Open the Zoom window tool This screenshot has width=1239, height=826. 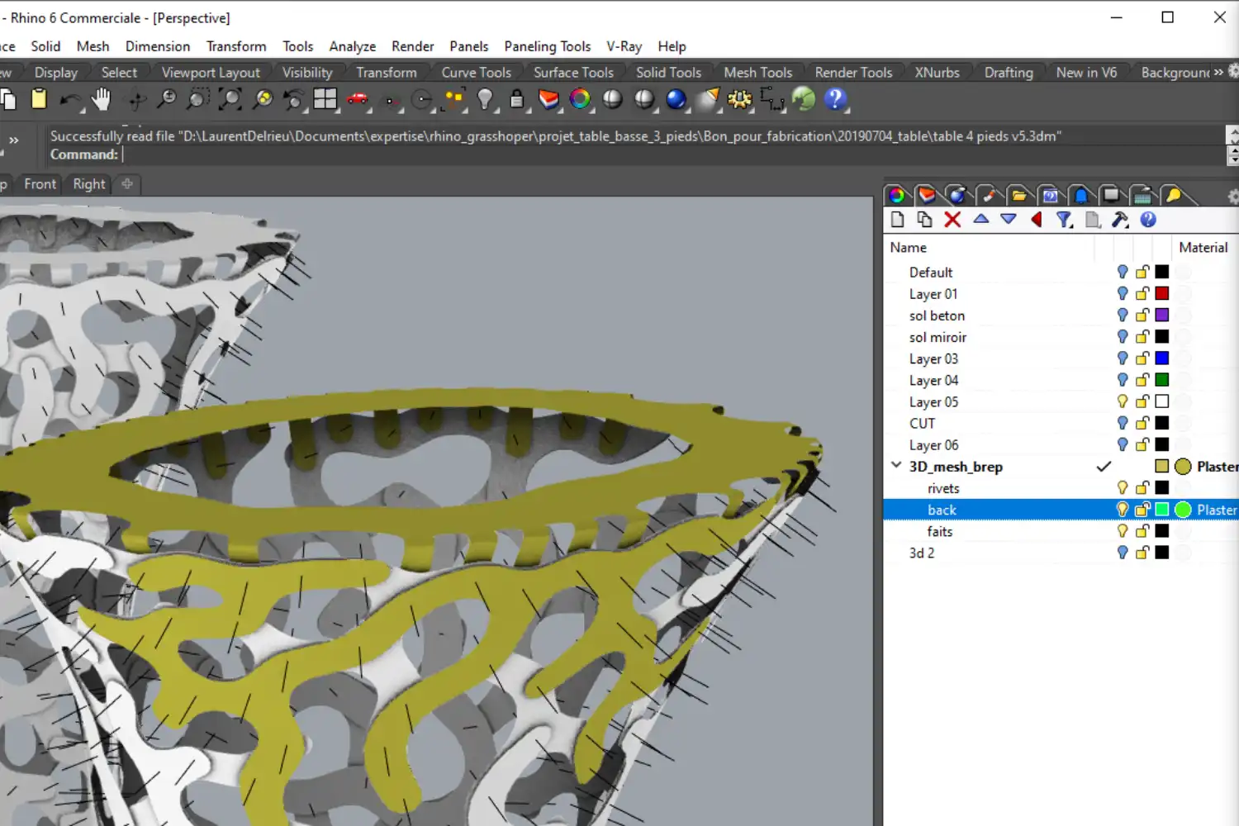coord(198,99)
